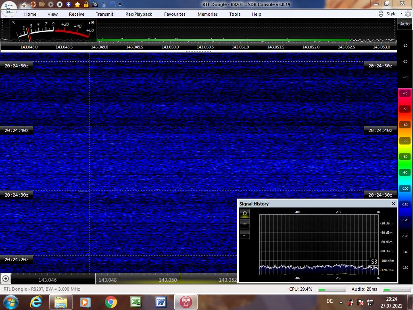Click the refresh arrow button in Signal History
413x310 pixels.
245,224
